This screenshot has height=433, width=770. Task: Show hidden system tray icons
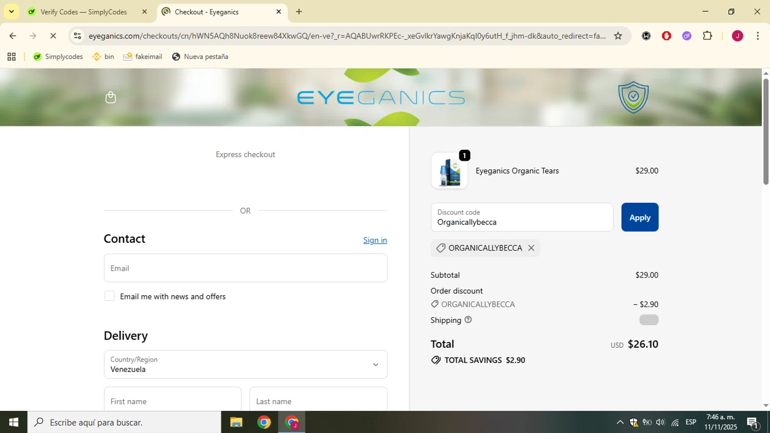(x=620, y=422)
